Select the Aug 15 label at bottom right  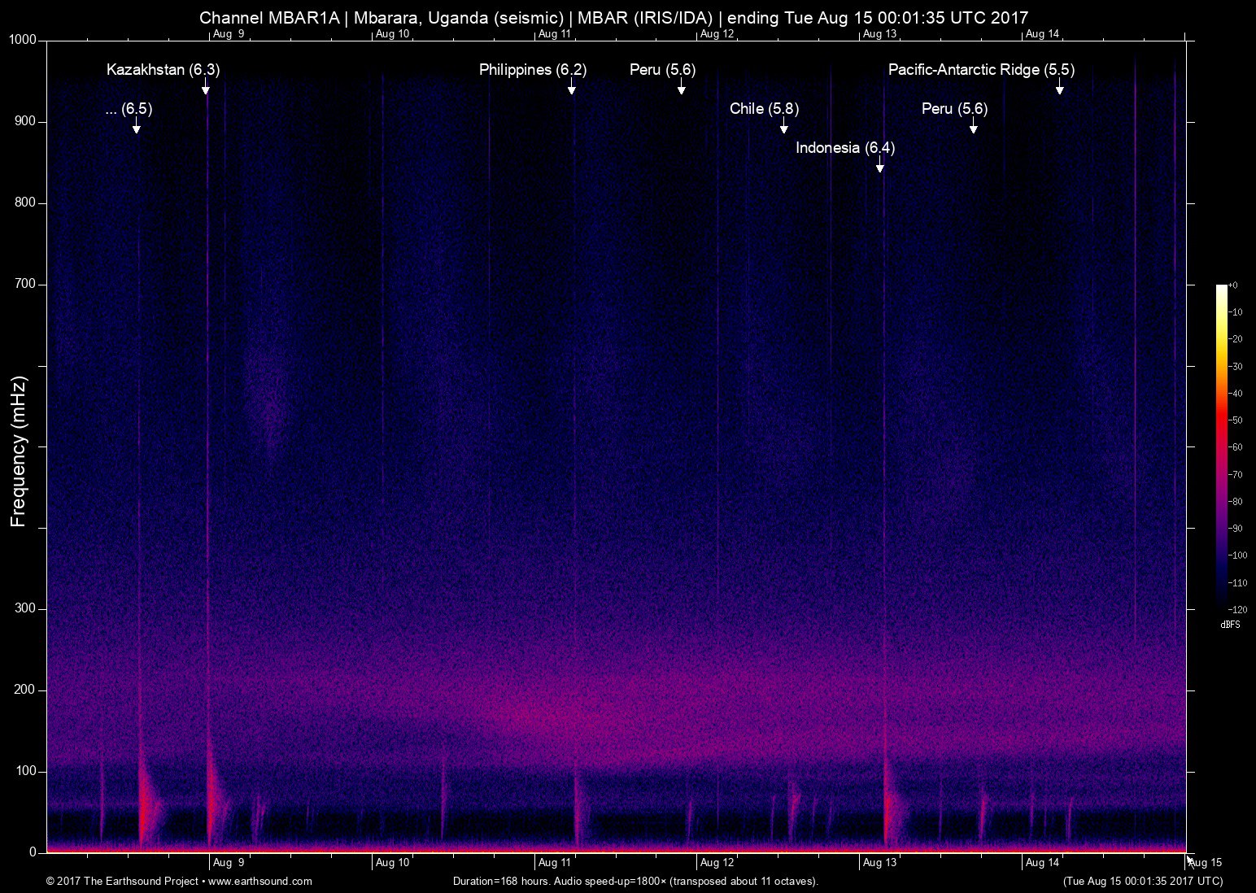[1205, 862]
